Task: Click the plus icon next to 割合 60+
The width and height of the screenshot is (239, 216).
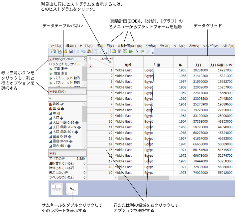Action: pos(69,146)
